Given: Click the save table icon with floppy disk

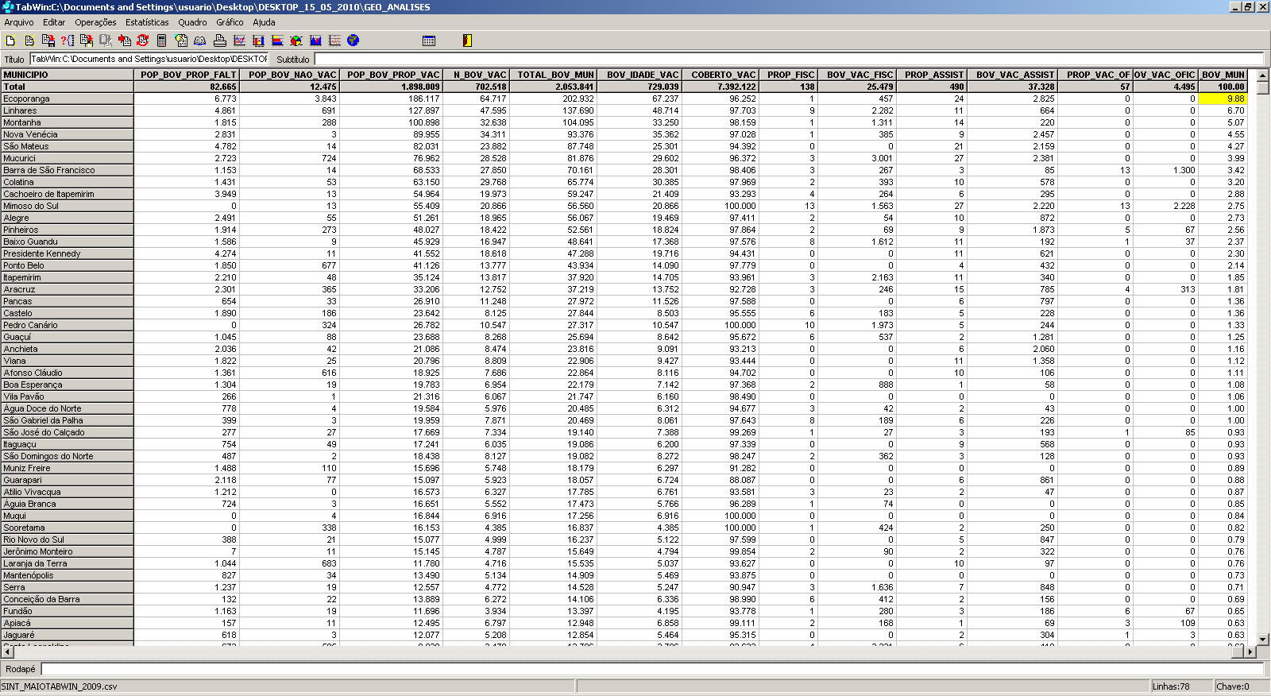Looking at the screenshot, I should [x=48, y=41].
